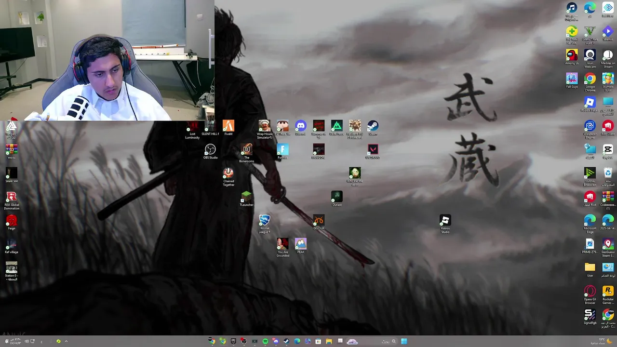Launch Among Us from the desktop
The height and width of the screenshot is (347, 617).
572,57
